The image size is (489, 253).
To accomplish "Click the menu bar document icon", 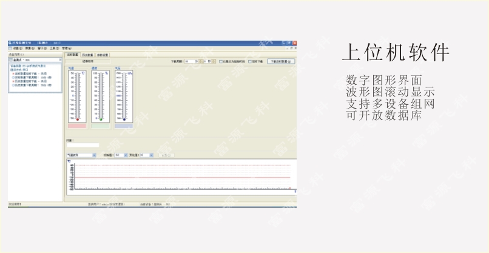I will (x=10, y=48).
